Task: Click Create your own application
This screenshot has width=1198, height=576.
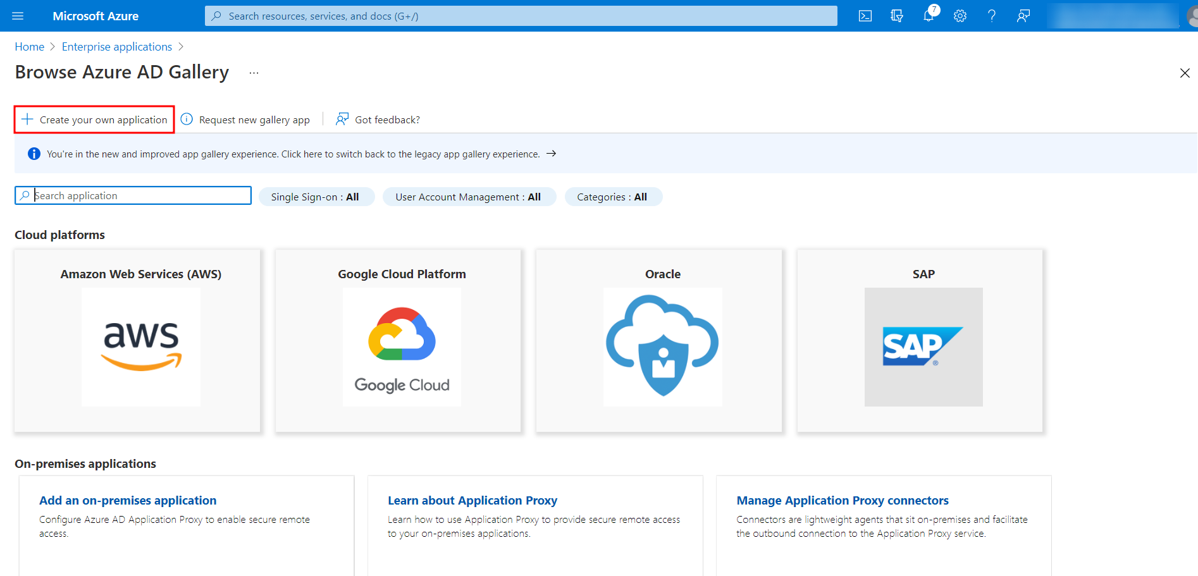Action: click(x=94, y=119)
